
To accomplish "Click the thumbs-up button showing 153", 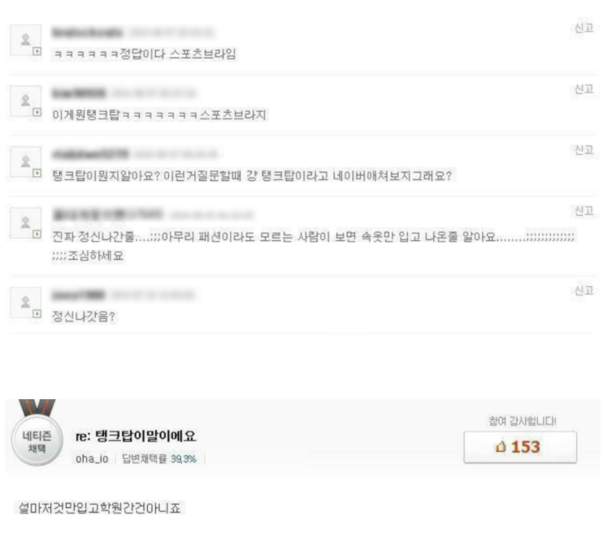I will point(520,447).
